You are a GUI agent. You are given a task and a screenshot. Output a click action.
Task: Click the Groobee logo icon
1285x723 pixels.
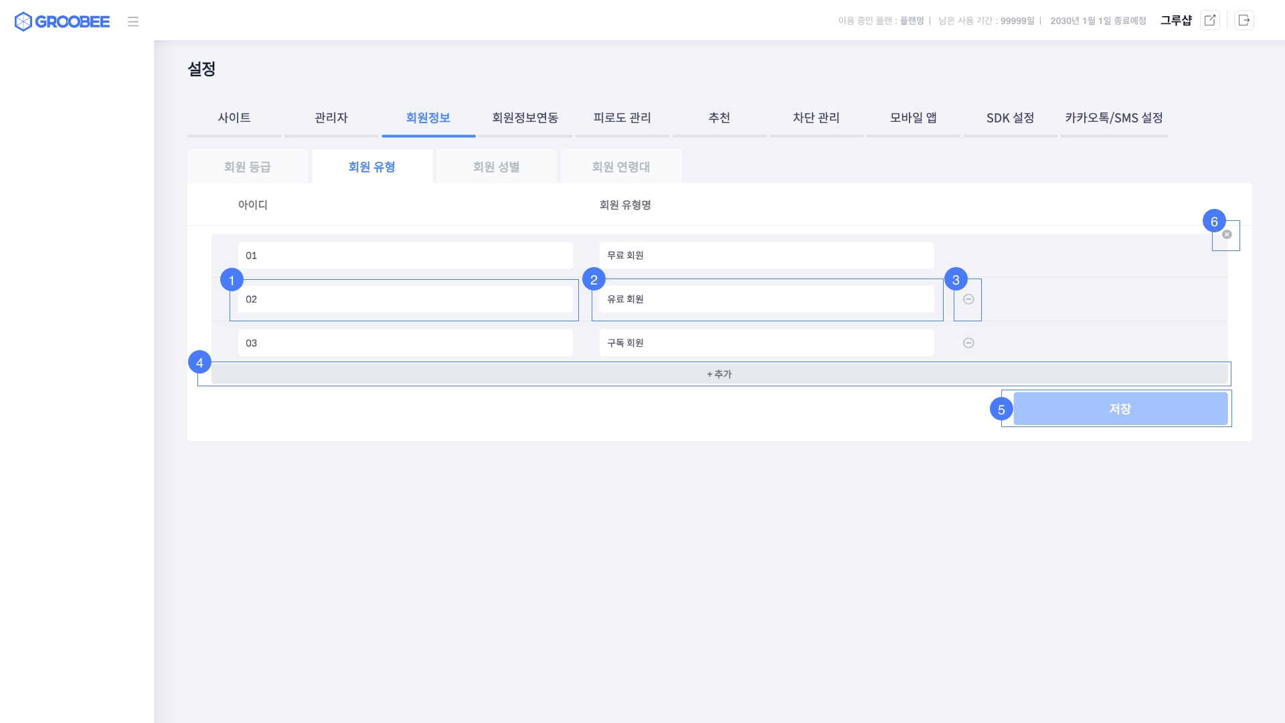click(23, 21)
